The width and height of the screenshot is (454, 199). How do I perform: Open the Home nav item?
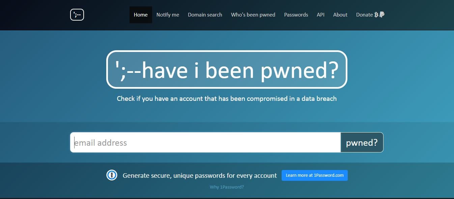coord(141,15)
